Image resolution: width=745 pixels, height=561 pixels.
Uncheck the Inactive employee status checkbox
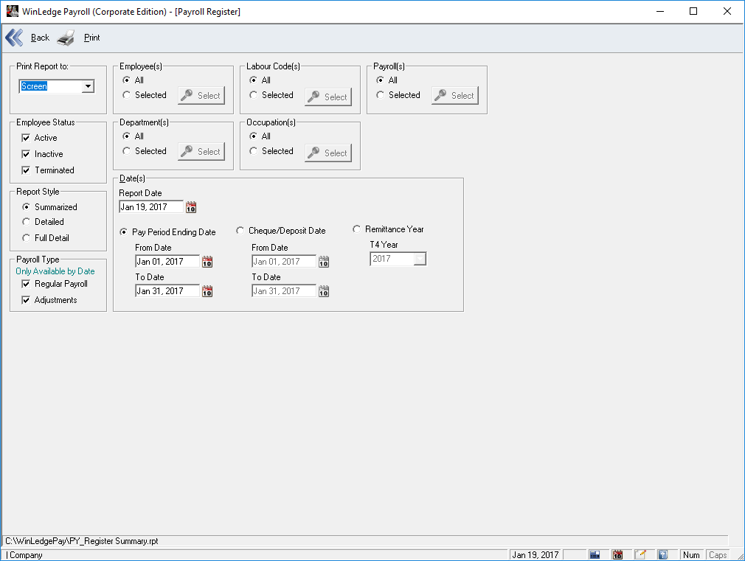[27, 154]
